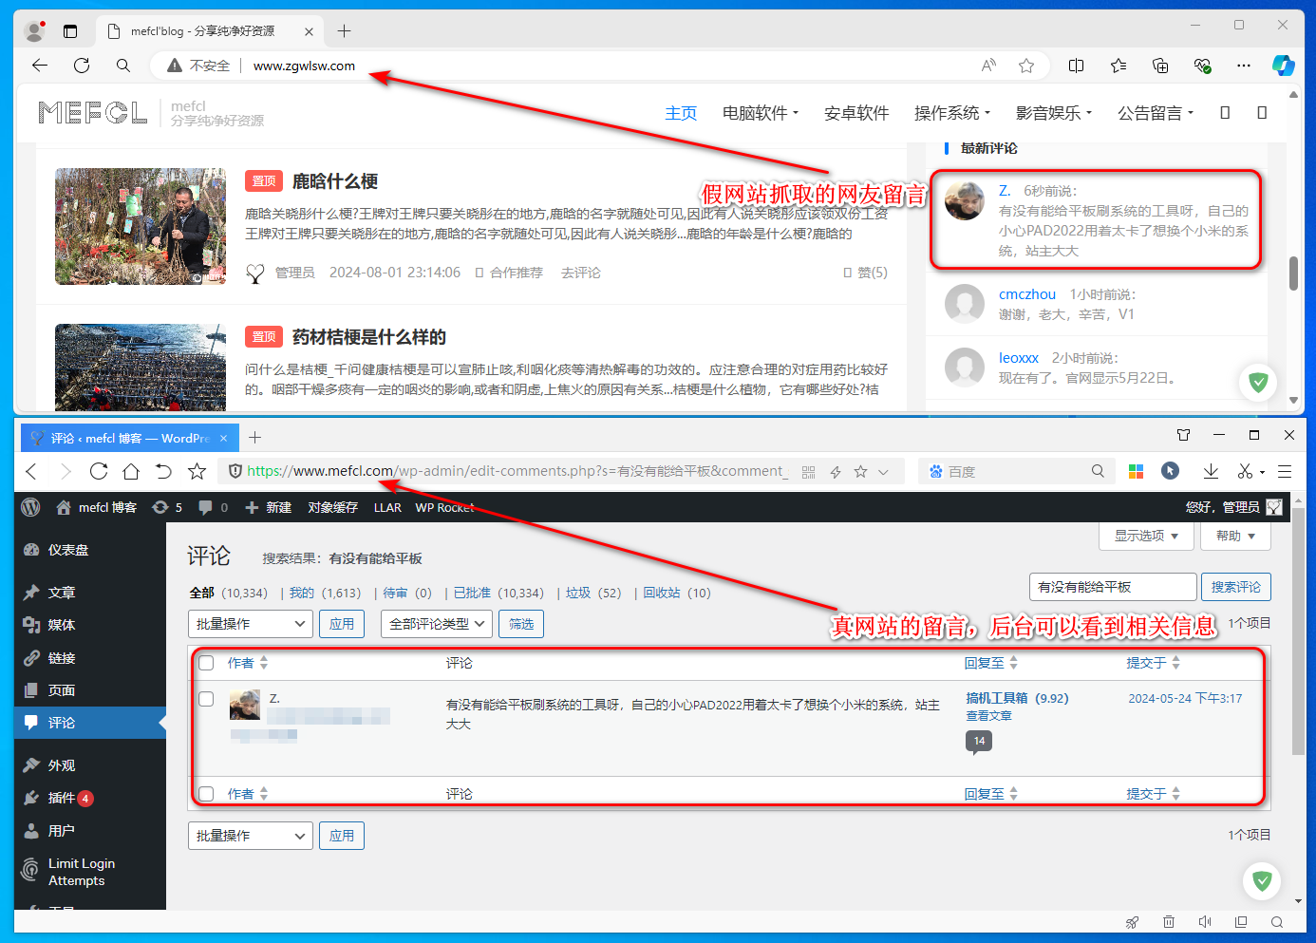The height and width of the screenshot is (943, 1316).
Task: Open cmczhou commenter link
Action: [1027, 294]
